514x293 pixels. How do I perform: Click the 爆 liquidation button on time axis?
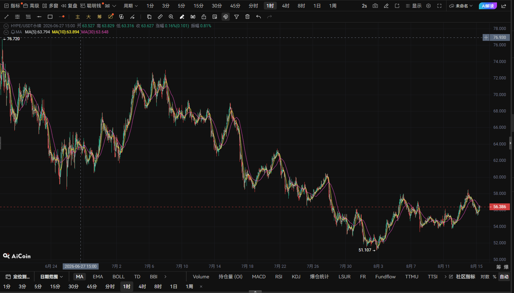click(506, 267)
